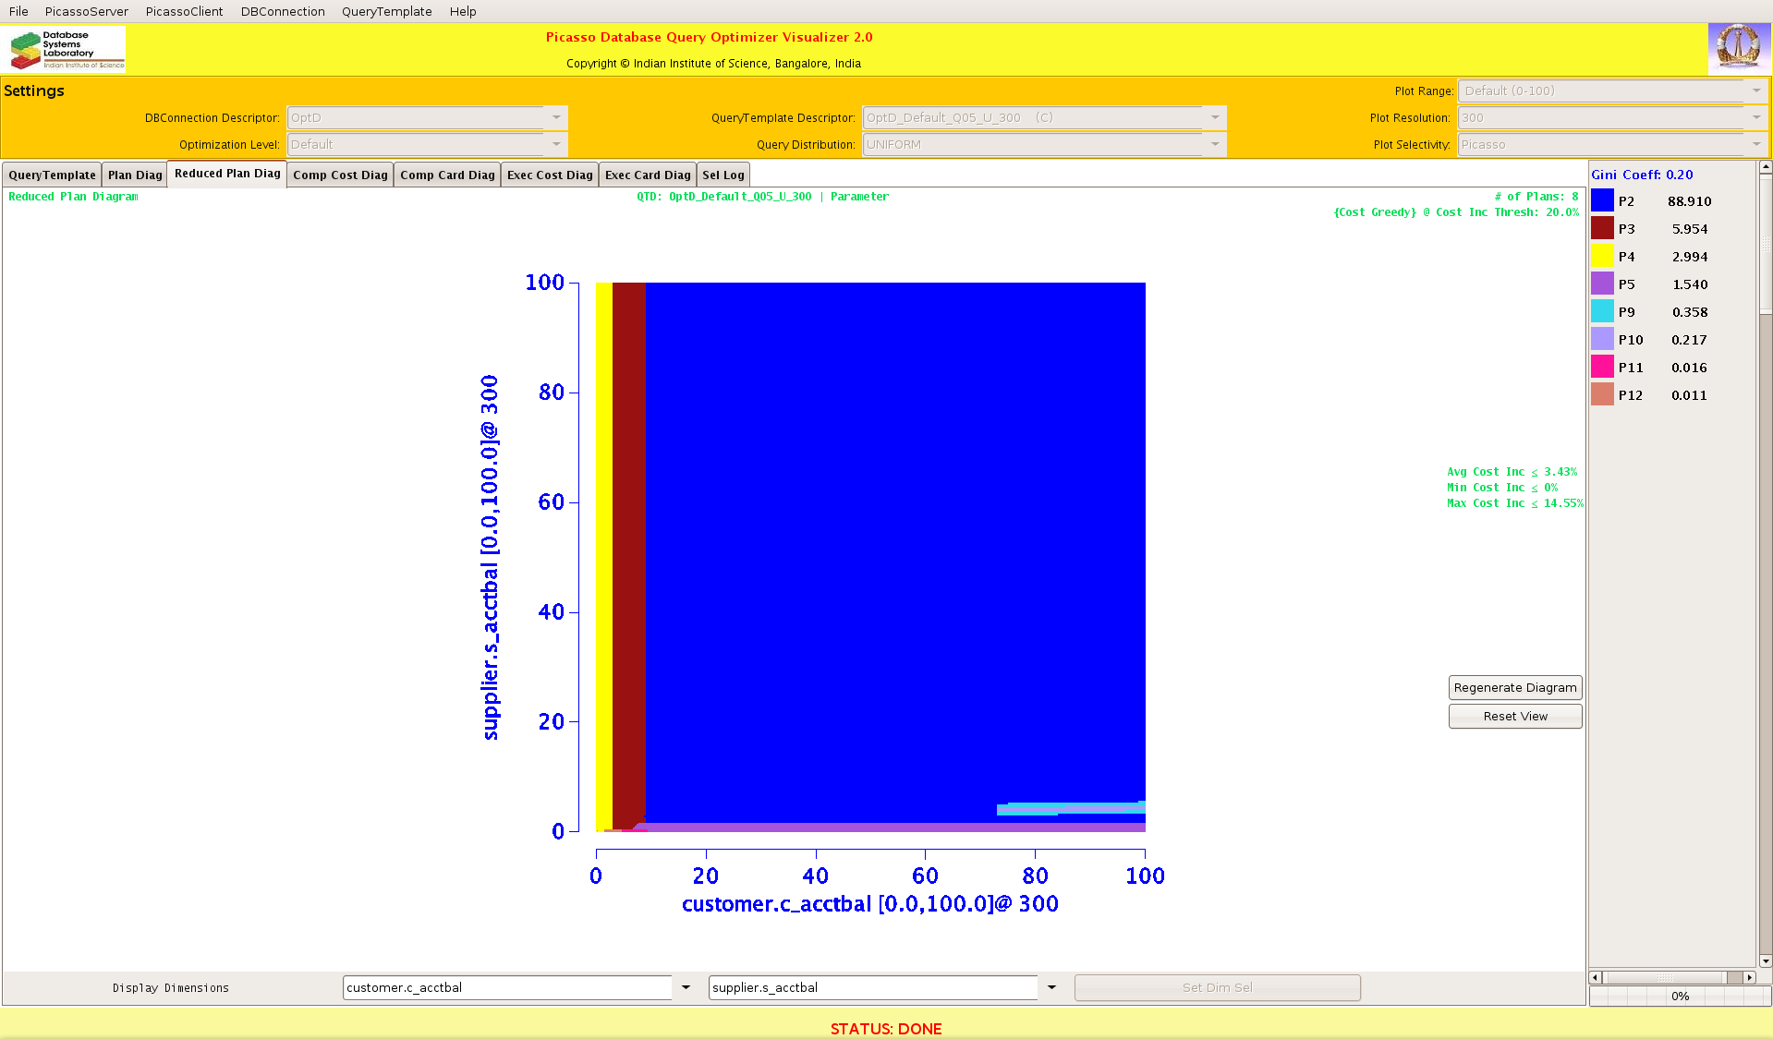Open the Comp Cost Diag tab
This screenshot has height=1039, width=1773.
[340, 175]
